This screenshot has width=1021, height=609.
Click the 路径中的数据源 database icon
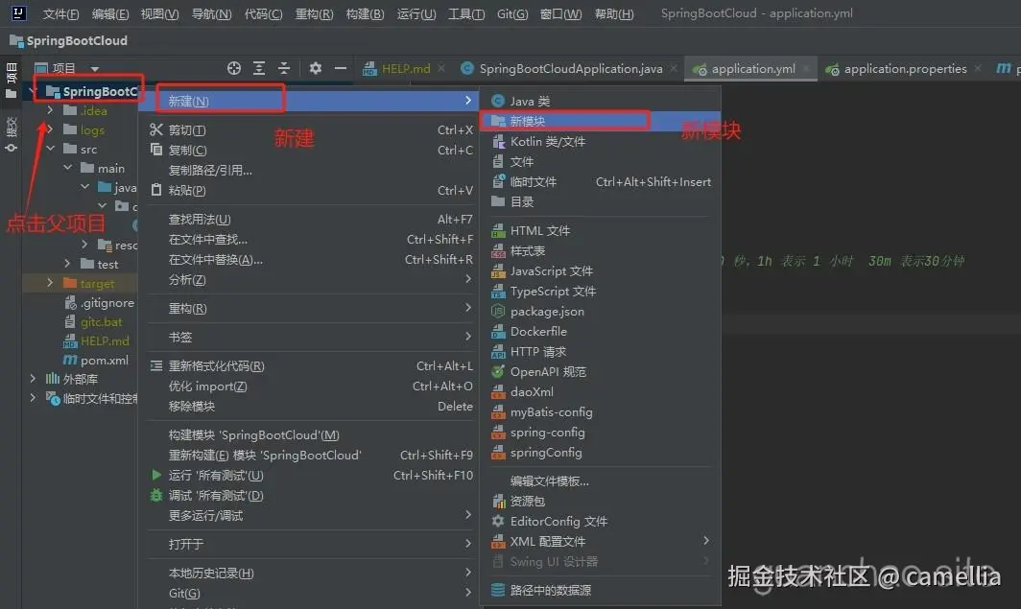pyautogui.click(x=498, y=590)
